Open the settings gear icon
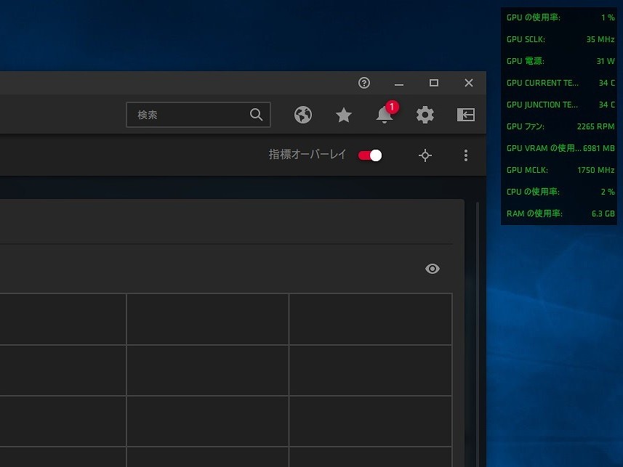Image resolution: width=623 pixels, height=467 pixels. (425, 115)
